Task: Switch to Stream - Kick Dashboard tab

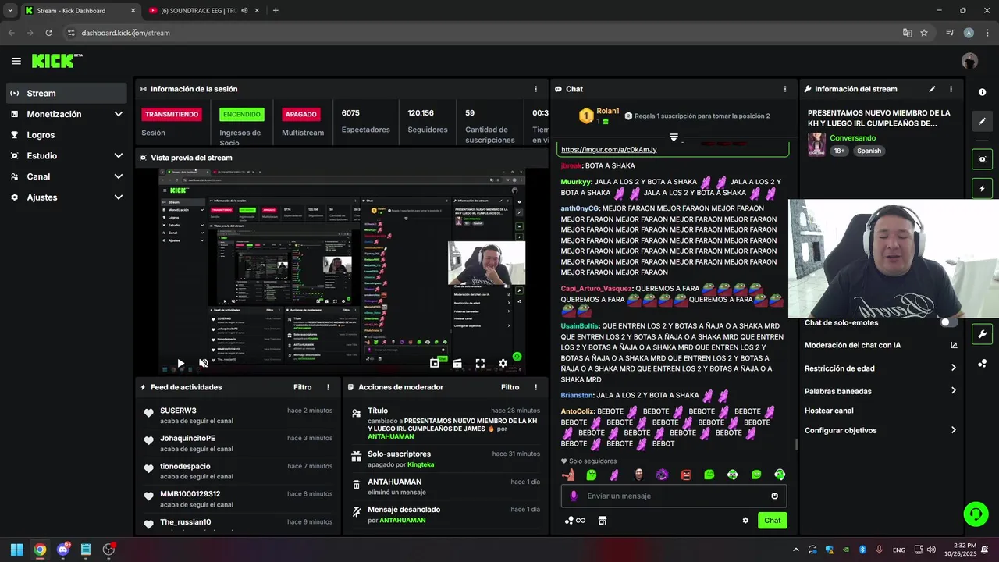Action: (x=79, y=11)
